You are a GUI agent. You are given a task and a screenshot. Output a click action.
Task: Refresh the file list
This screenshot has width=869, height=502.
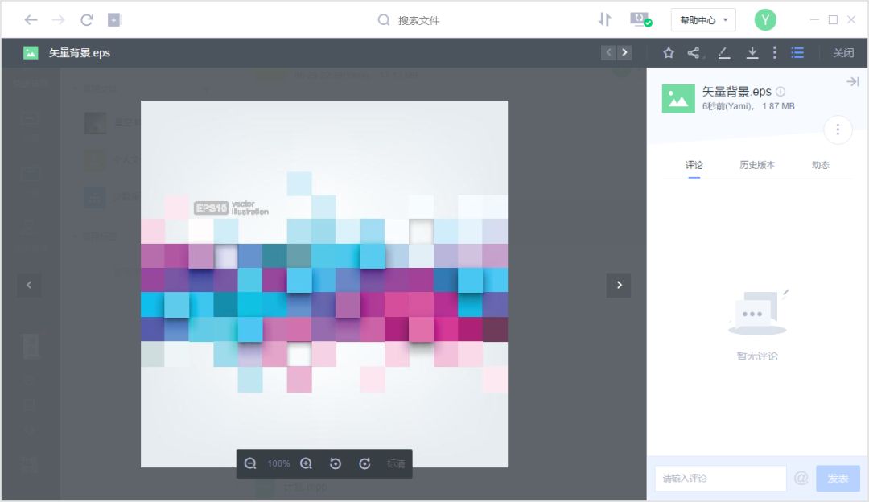point(86,20)
